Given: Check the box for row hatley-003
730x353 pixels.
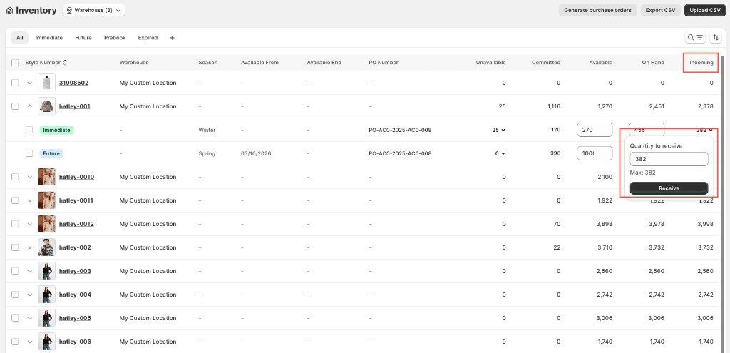Looking at the screenshot, I should [15, 271].
